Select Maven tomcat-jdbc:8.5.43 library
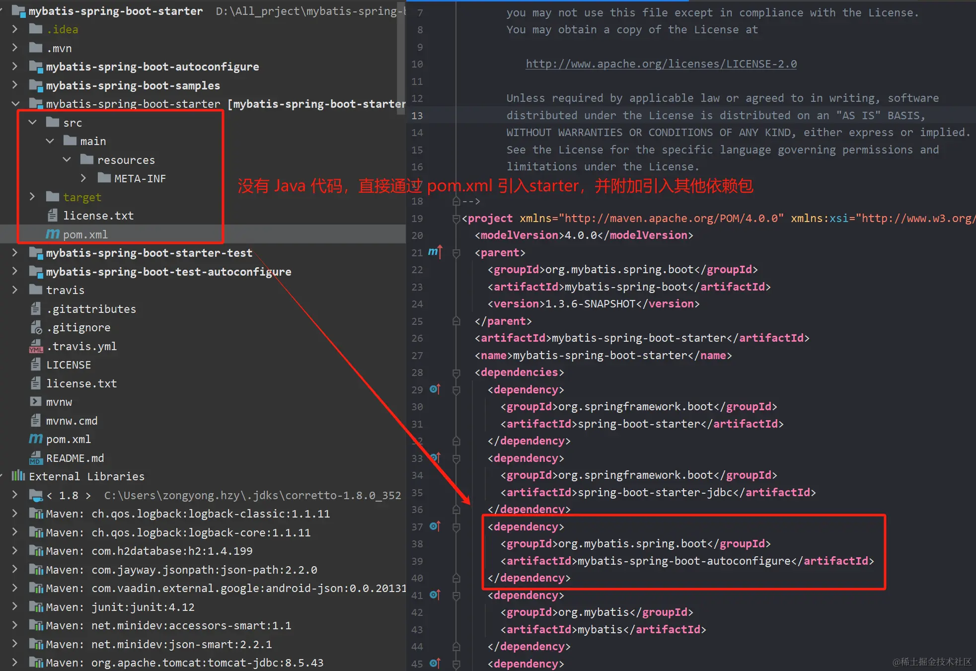The width and height of the screenshot is (976, 671). click(184, 663)
